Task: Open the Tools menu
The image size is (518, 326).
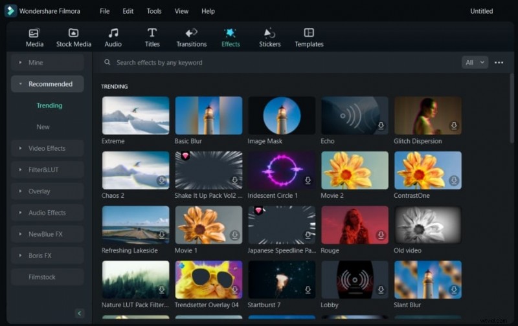Action: pos(154,11)
